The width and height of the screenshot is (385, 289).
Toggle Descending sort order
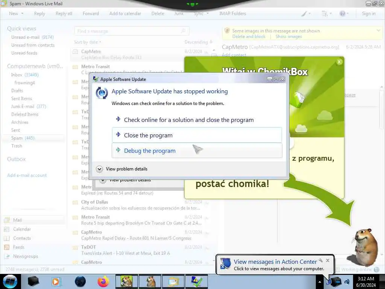pyautogui.click(x=199, y=42)
